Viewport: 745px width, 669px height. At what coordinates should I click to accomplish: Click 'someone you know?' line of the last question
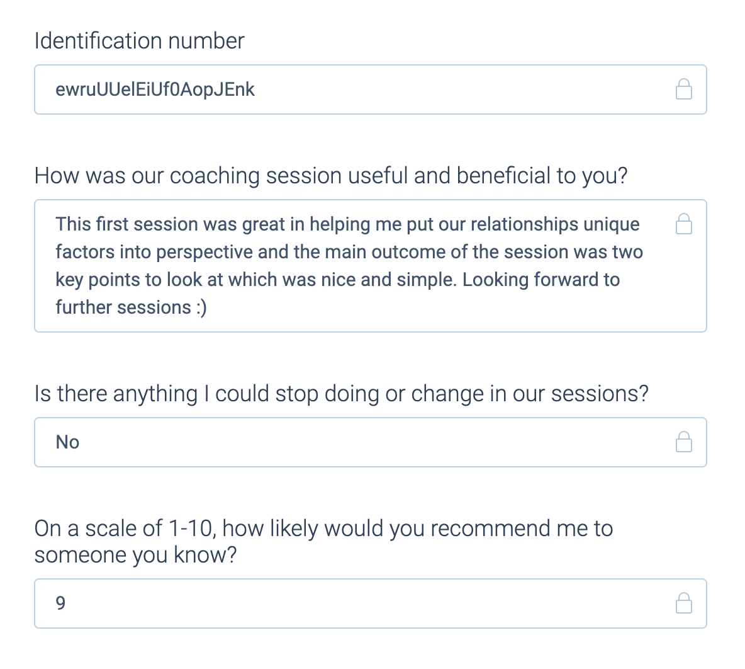pos(135,555)
